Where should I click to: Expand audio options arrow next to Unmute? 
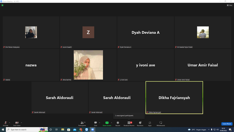pos(10,123)
